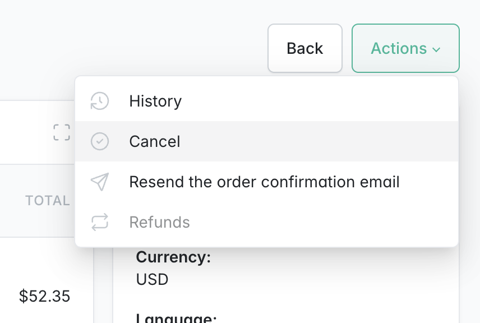Image resolution: width=480 pixels, height=323 pixels.
Task: Choose the Refunds menu entry
Action: (x=159, y=222)
